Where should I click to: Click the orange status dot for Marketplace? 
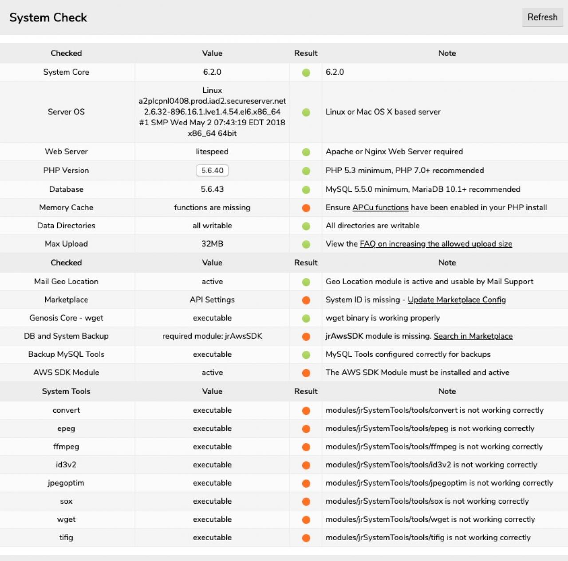pyautogui.click(x=306, y=300)
